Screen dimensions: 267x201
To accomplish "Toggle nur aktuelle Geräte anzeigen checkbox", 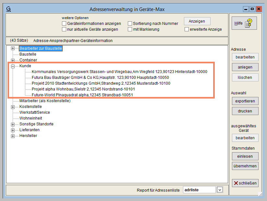I will pyautogui.click(x=64, y=29).
